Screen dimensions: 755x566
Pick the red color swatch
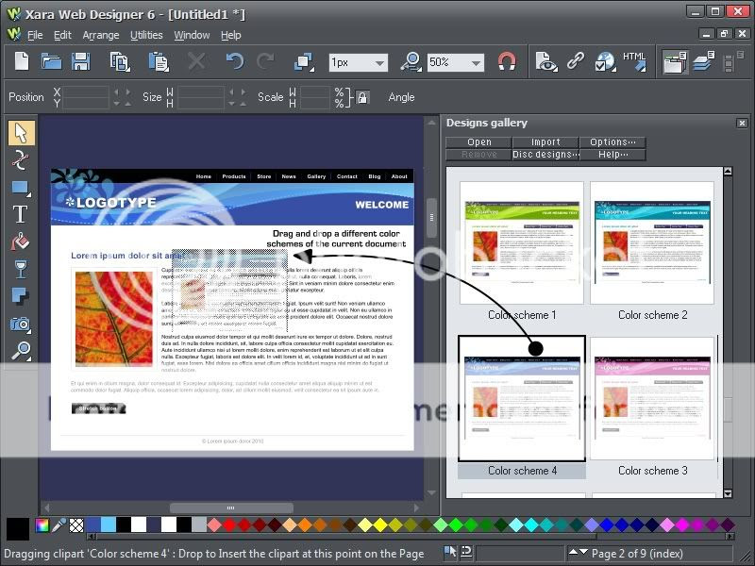click(229, 524)
